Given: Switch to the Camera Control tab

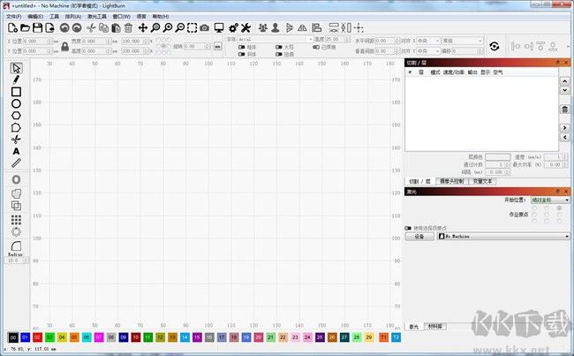Looking at the screenshot, I should pos(452,181).
